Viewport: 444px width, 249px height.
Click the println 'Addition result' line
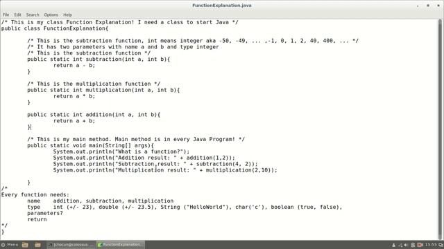(x=144, y=158)
